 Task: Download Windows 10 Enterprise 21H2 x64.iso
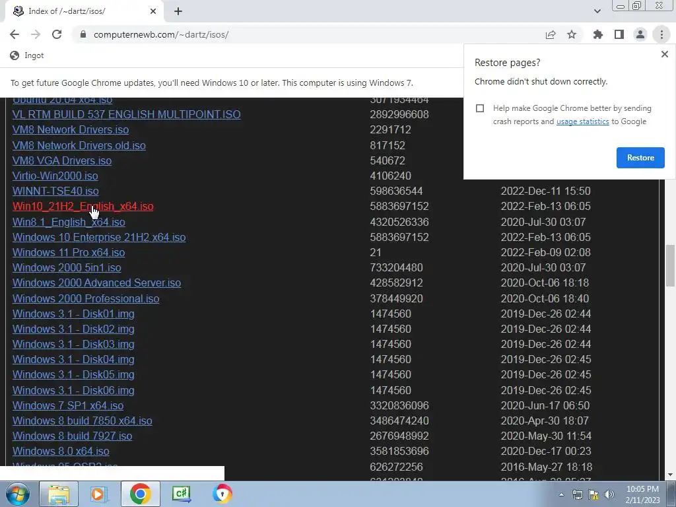(x=99, y=238)
